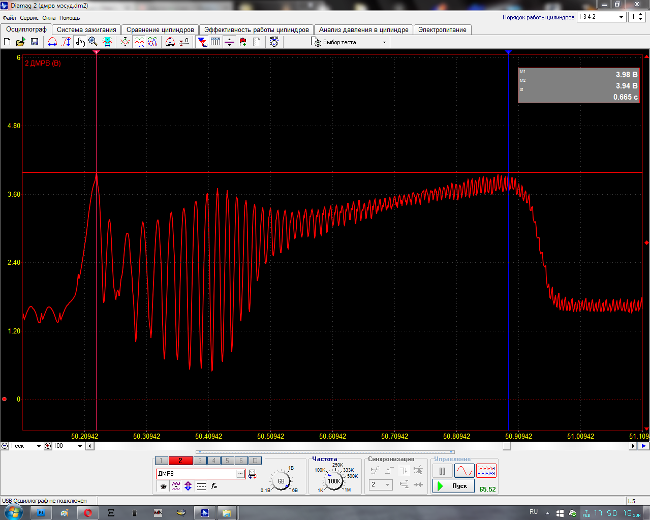
Task: Switch to the Сравнение цилиндров tab
Action: point(160,29)
